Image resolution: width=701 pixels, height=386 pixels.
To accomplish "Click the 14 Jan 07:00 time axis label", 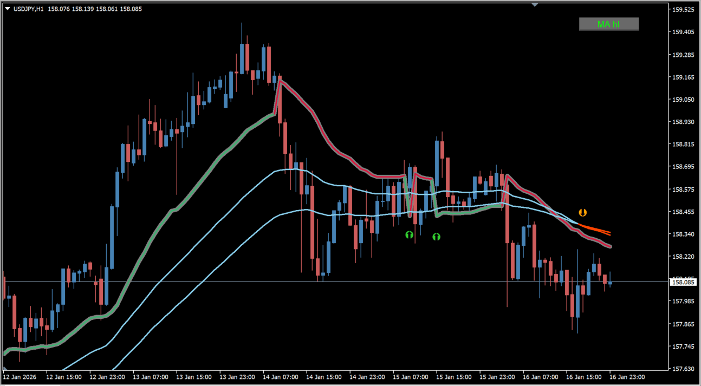I will pyautogui.click(x=280, y=376).
